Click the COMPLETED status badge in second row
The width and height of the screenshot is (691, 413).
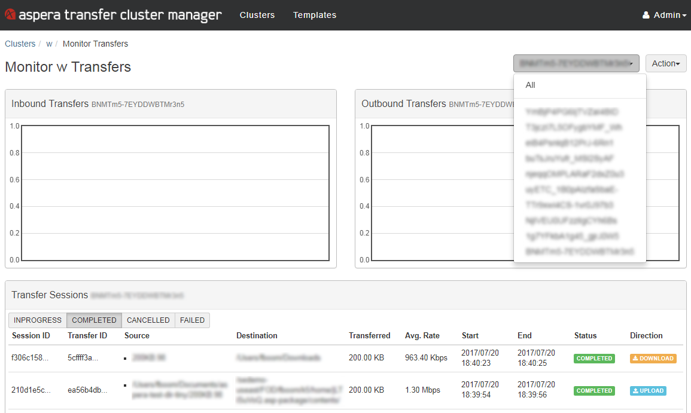coord(594,391)
